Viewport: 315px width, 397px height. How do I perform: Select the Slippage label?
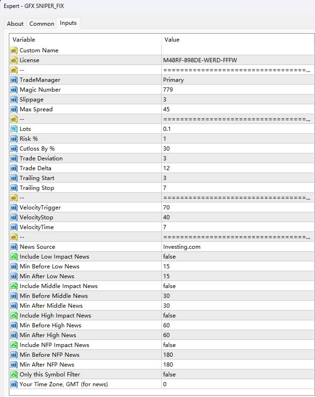pos(32,100)
